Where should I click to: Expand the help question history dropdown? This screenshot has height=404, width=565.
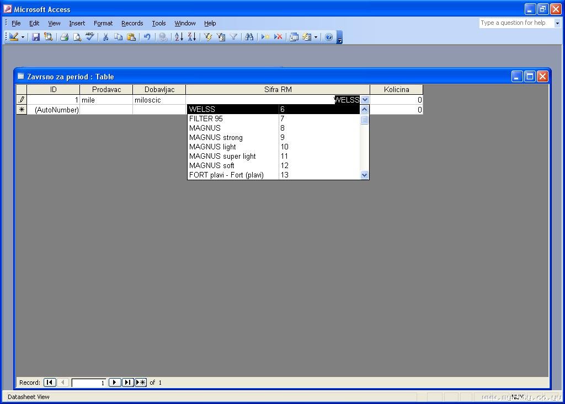pos(557,23)
